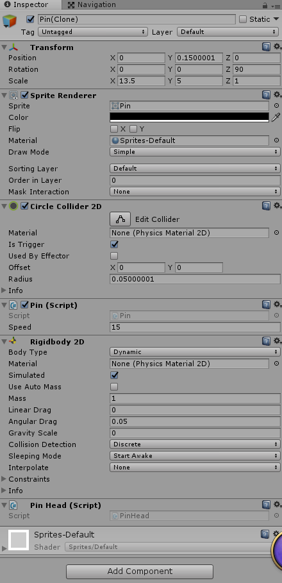Screen dimensions: 282x583
Task: Toggle the Is Trigger checkbox
Action: pyautogui.click(x=115, y=244)
